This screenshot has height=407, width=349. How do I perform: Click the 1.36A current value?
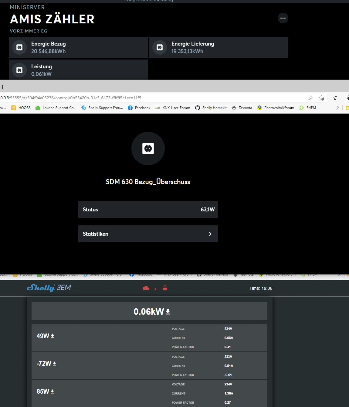click(x=229, y=393)
